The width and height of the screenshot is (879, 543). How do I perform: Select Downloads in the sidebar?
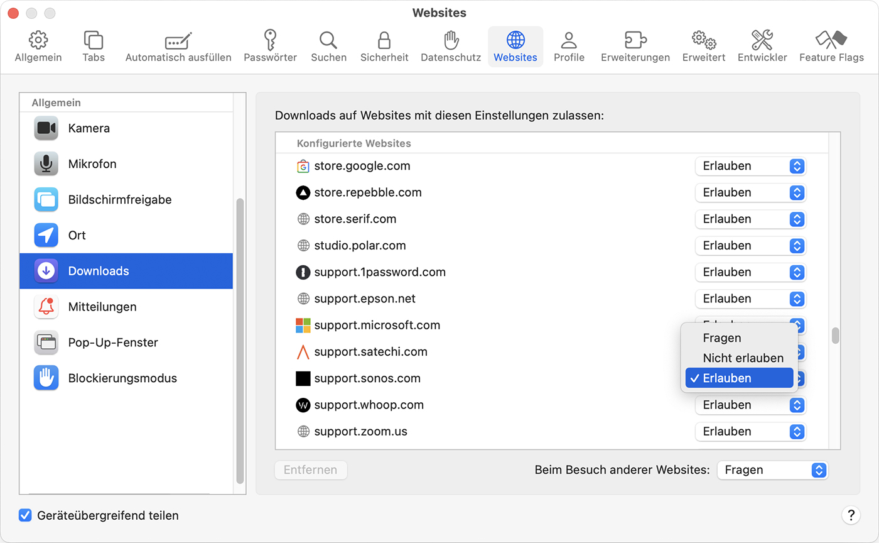click(126, 271)
